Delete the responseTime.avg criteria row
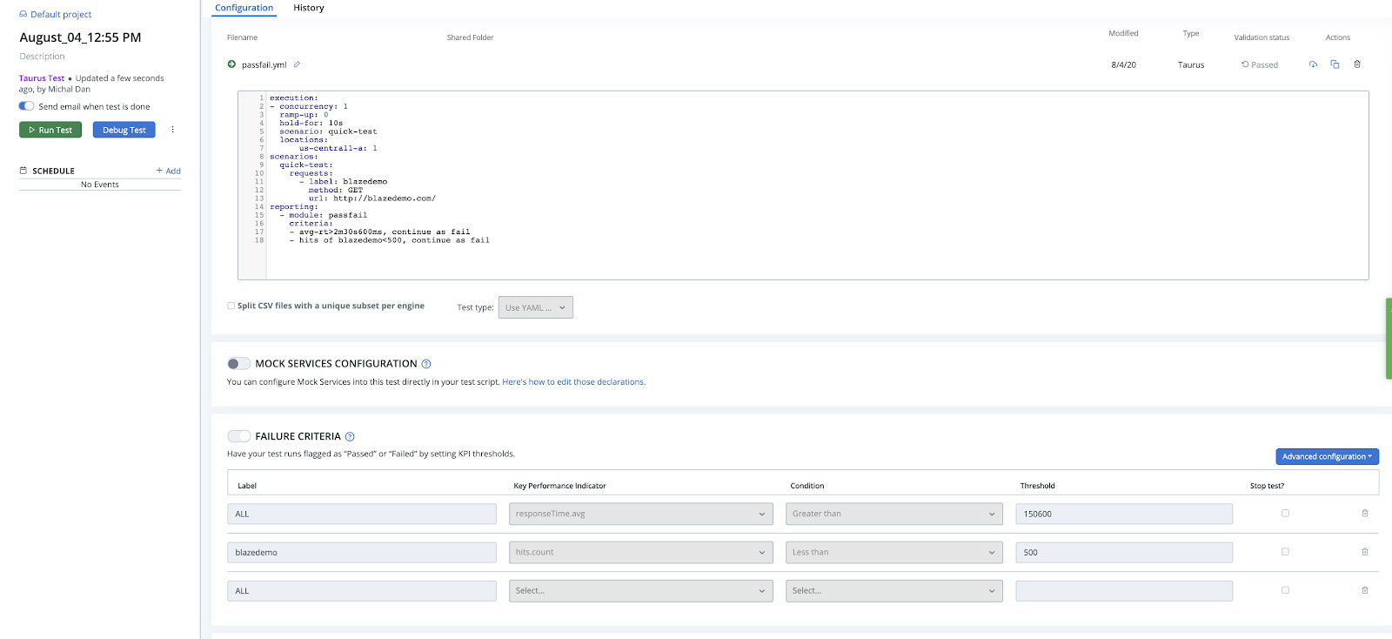 pos(1365,514)
